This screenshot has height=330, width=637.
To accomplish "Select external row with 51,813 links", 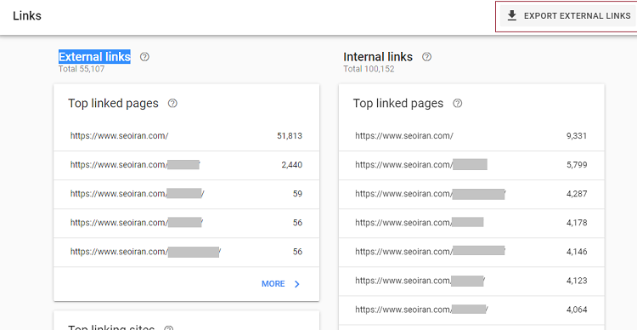I will [187, 136].
